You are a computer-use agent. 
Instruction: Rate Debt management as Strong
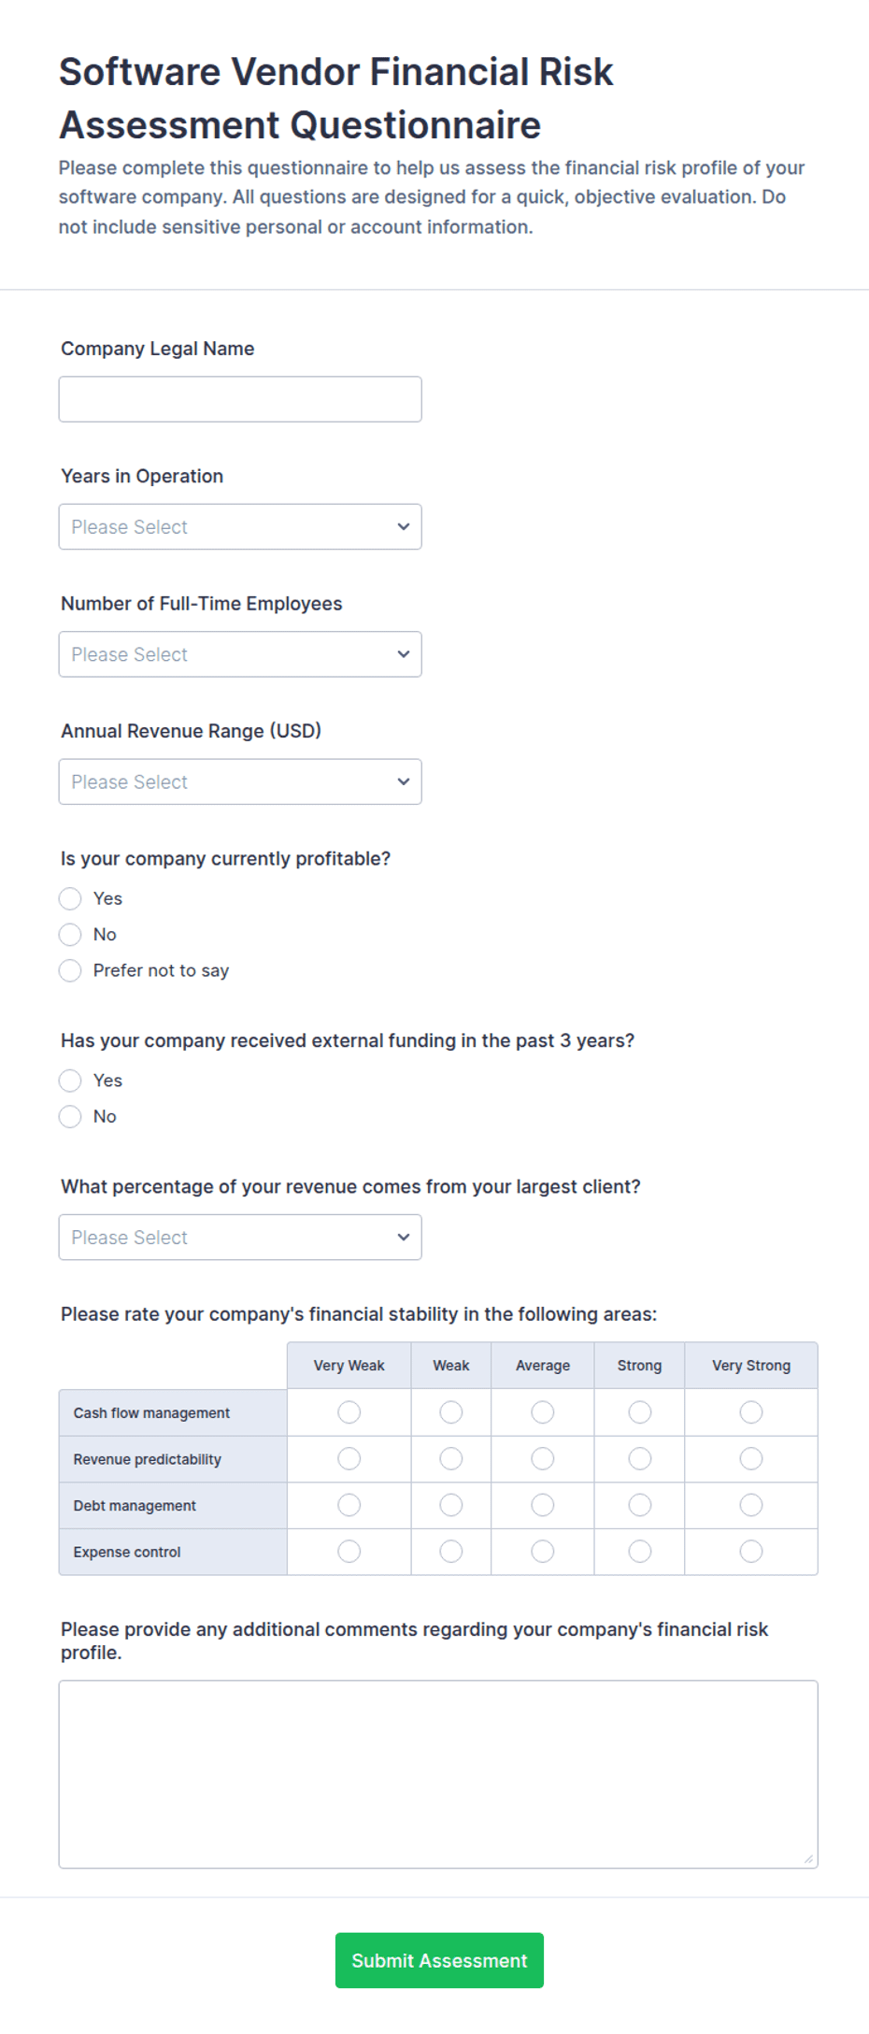coord(640,1505)
